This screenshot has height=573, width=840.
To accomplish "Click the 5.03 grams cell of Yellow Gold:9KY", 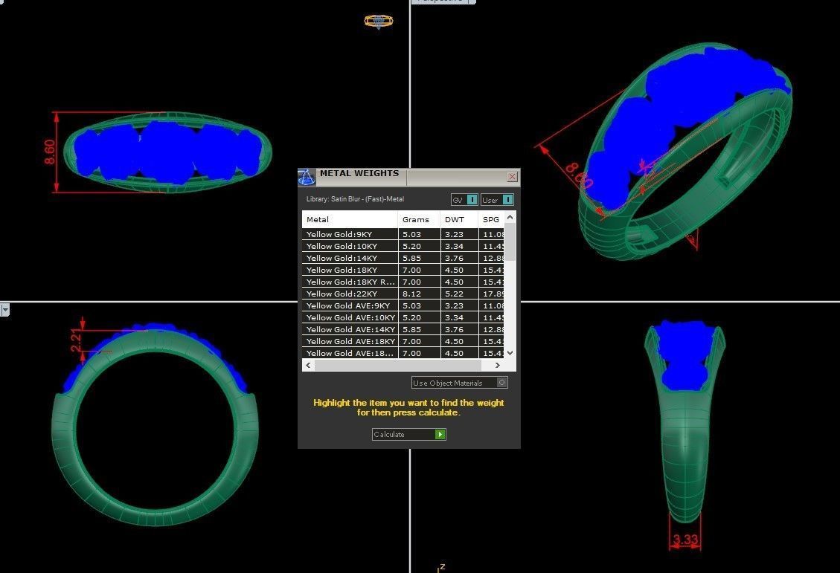I will pyautogui.click(x=419, y=234).
